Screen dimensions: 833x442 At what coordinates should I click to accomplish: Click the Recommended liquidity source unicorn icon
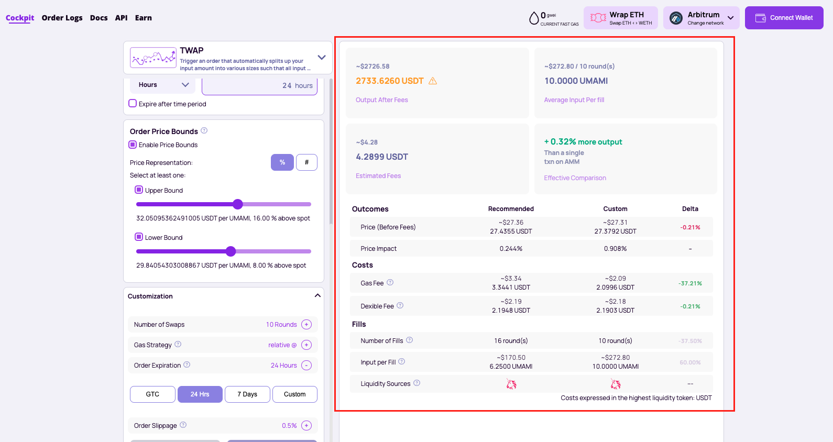click(511, 384)
